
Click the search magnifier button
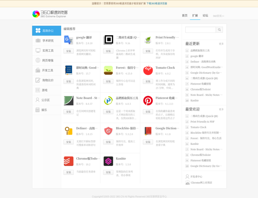[219, 30]
